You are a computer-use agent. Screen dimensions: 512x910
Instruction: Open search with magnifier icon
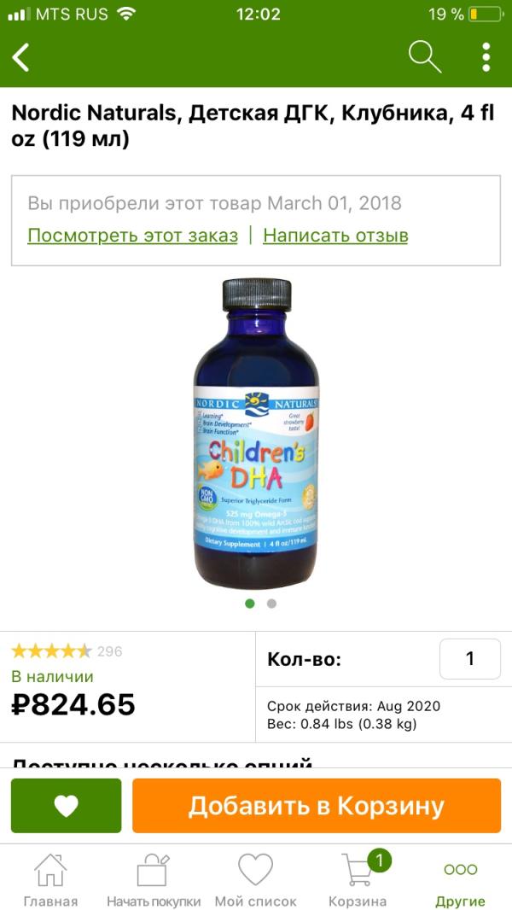click(x=425, y=57)
